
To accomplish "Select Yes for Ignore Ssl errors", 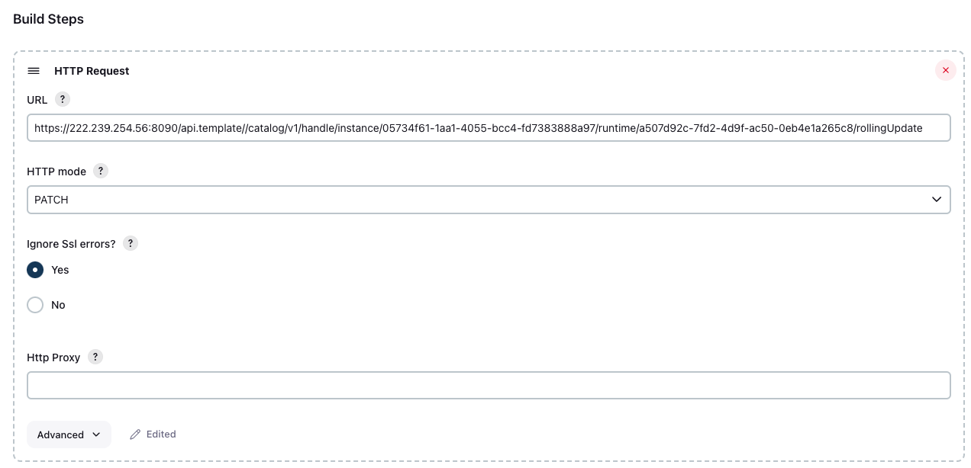I will pos(35,270).
